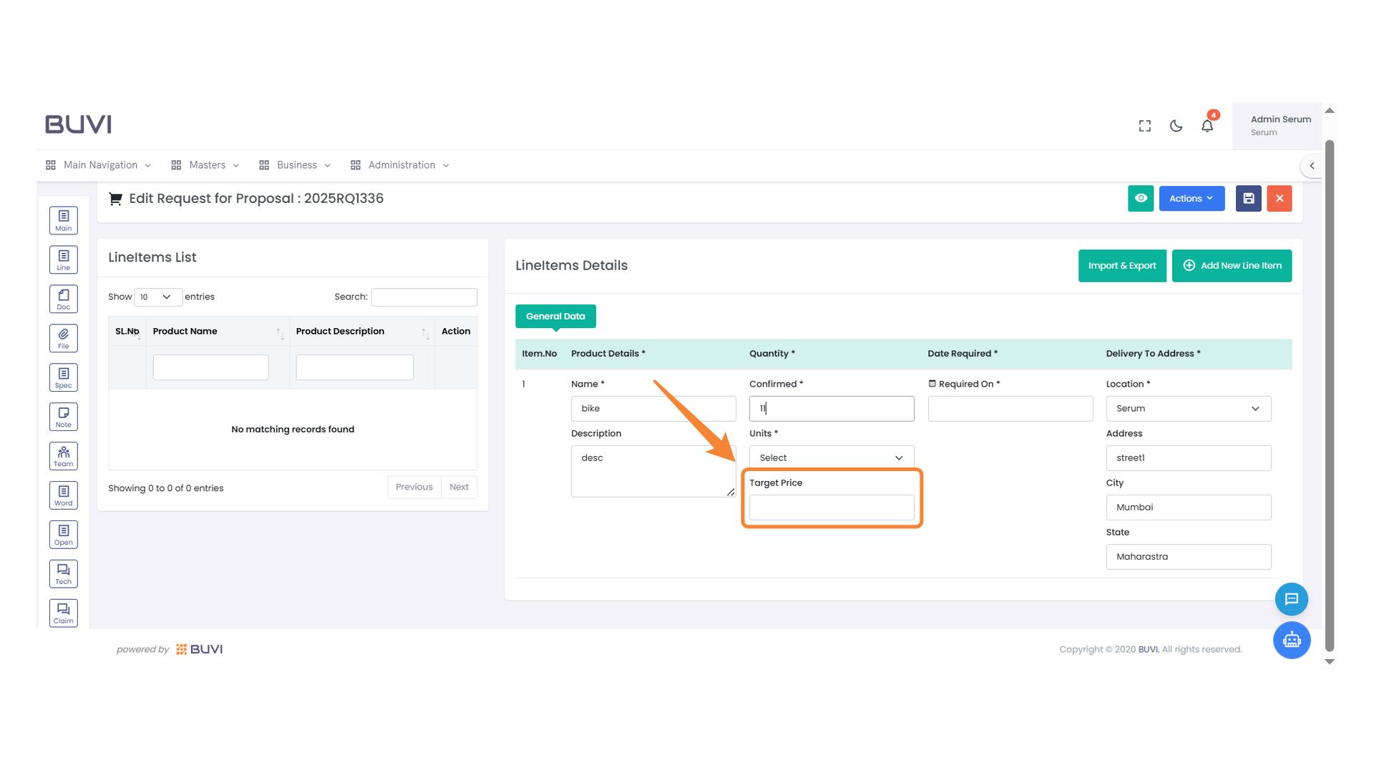Click the Import & Export button
The height and width of the screenshot is (772, 1374).
pos(1122,265)
